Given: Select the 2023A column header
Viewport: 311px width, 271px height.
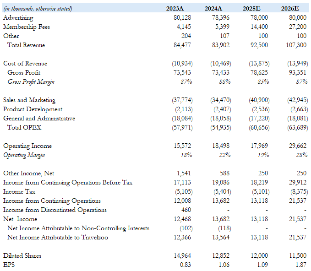Looking at the screenshot, I should (175, 9).
